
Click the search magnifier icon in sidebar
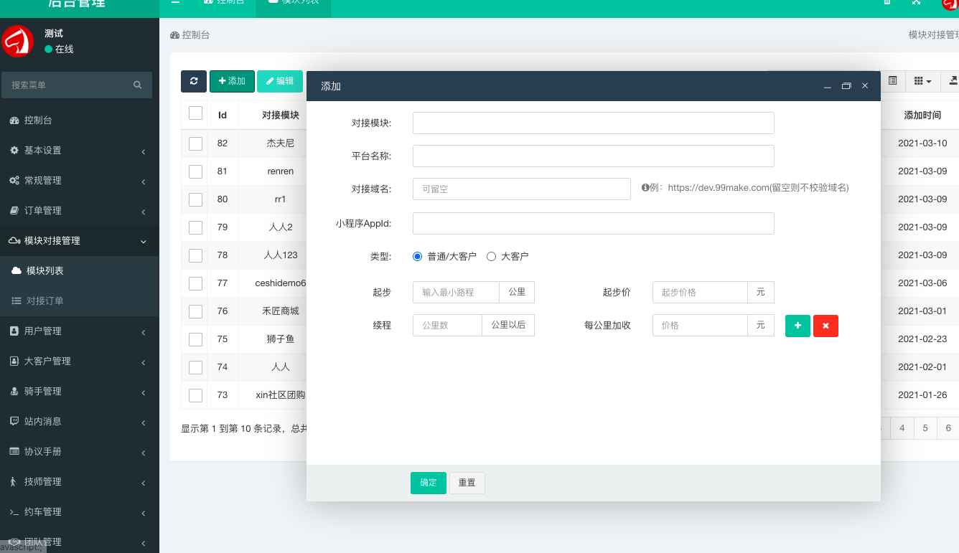tap(137, 85)
